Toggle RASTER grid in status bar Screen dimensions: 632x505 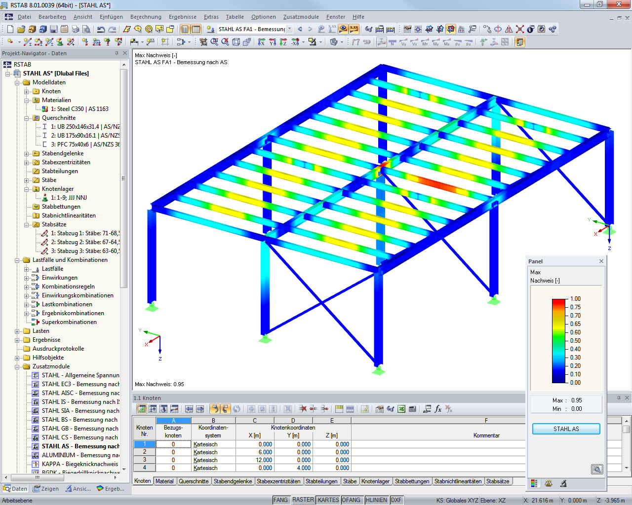pos(303,500)
